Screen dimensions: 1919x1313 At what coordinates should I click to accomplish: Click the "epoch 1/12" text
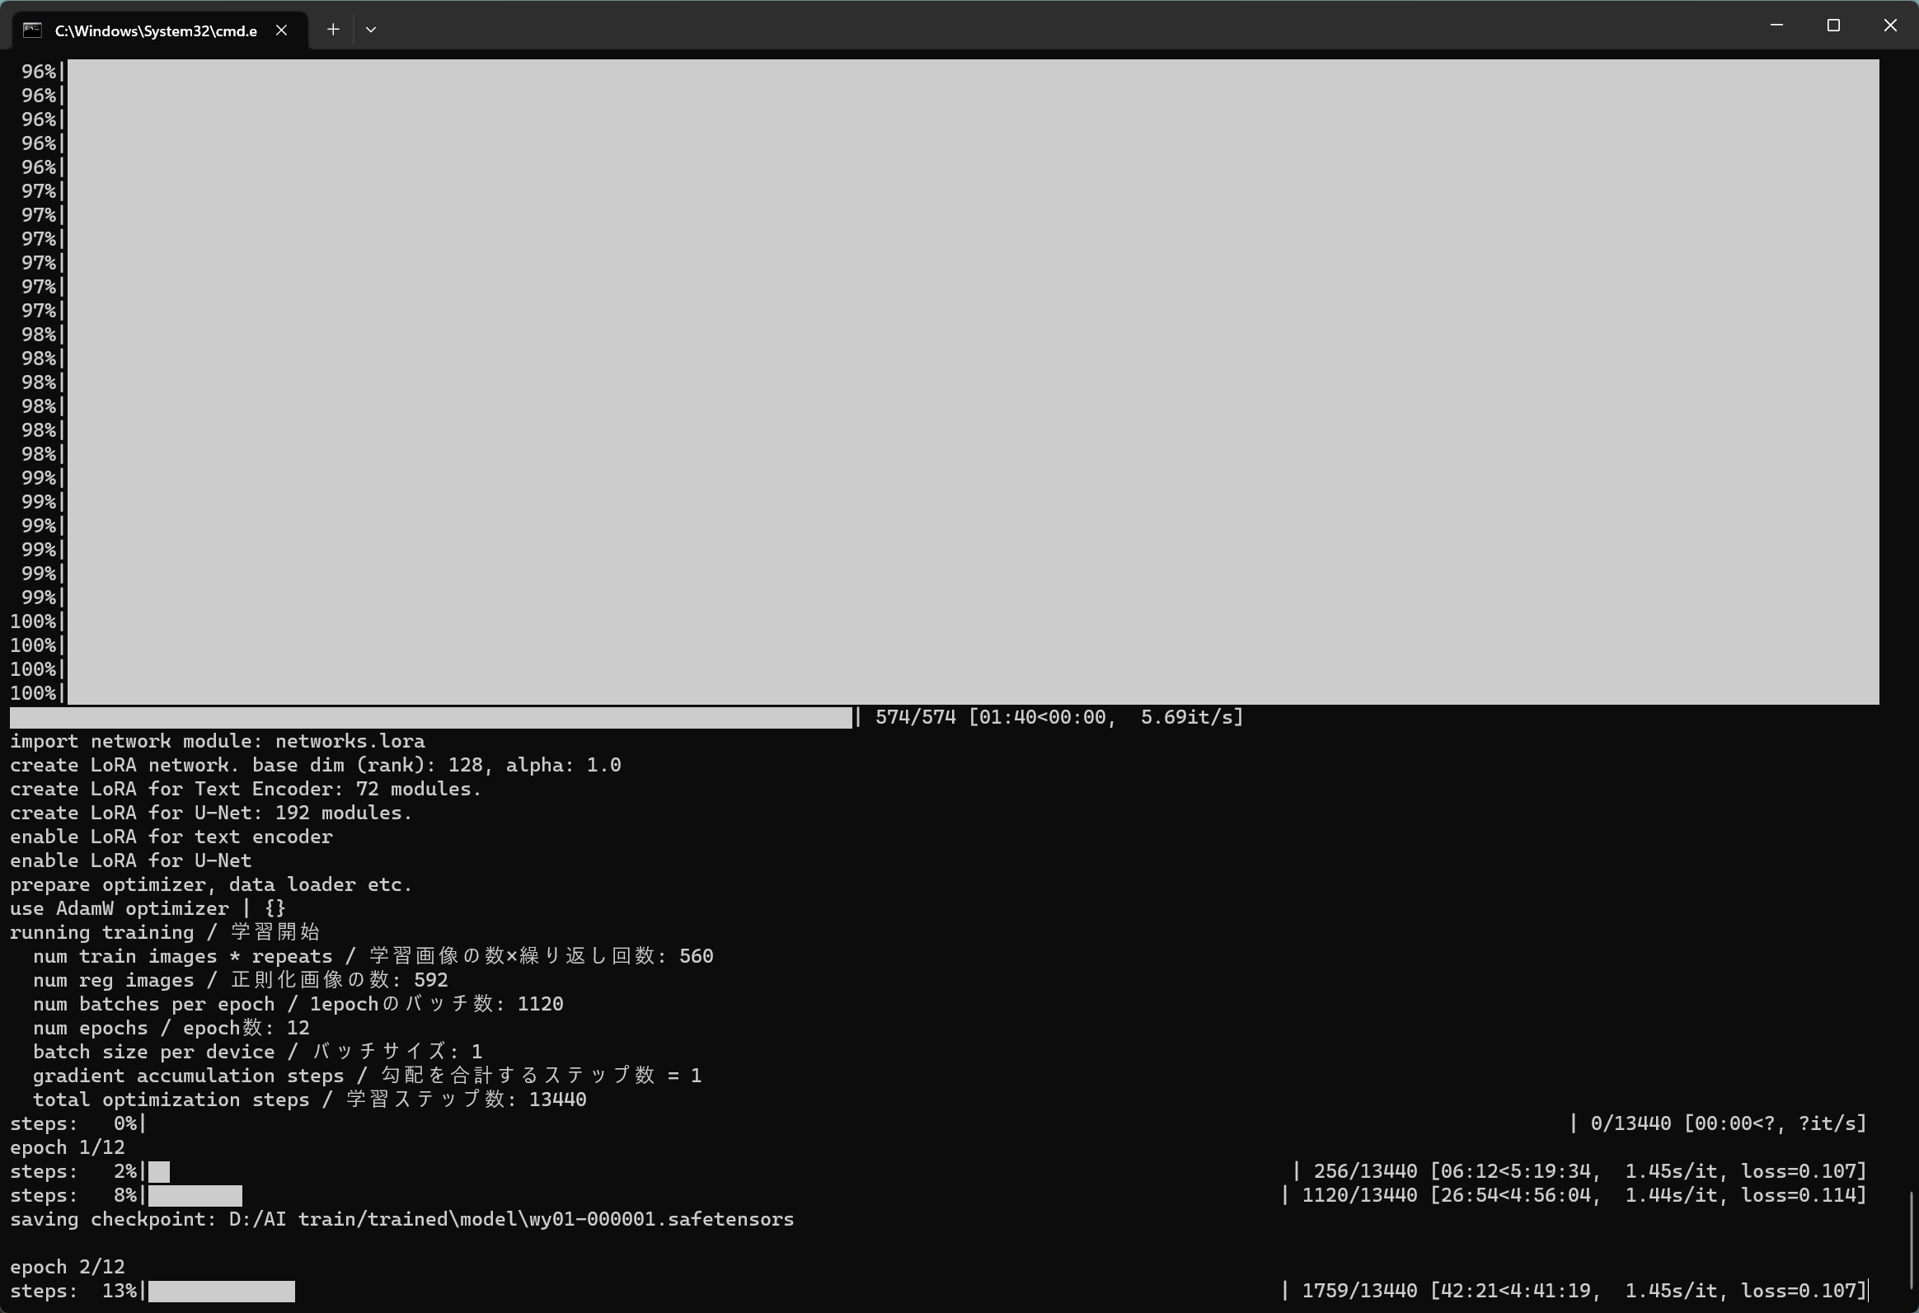click(67, 1148)
